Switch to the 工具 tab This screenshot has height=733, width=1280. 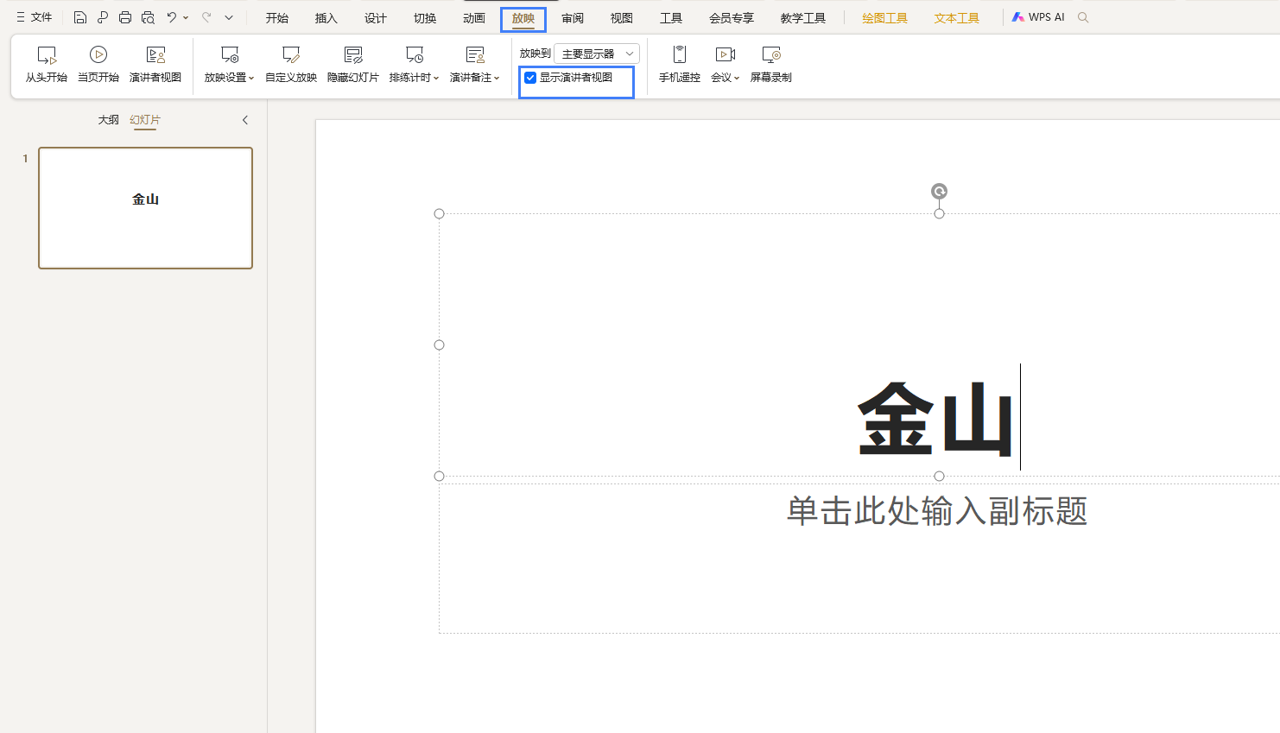tap(671, 18)
